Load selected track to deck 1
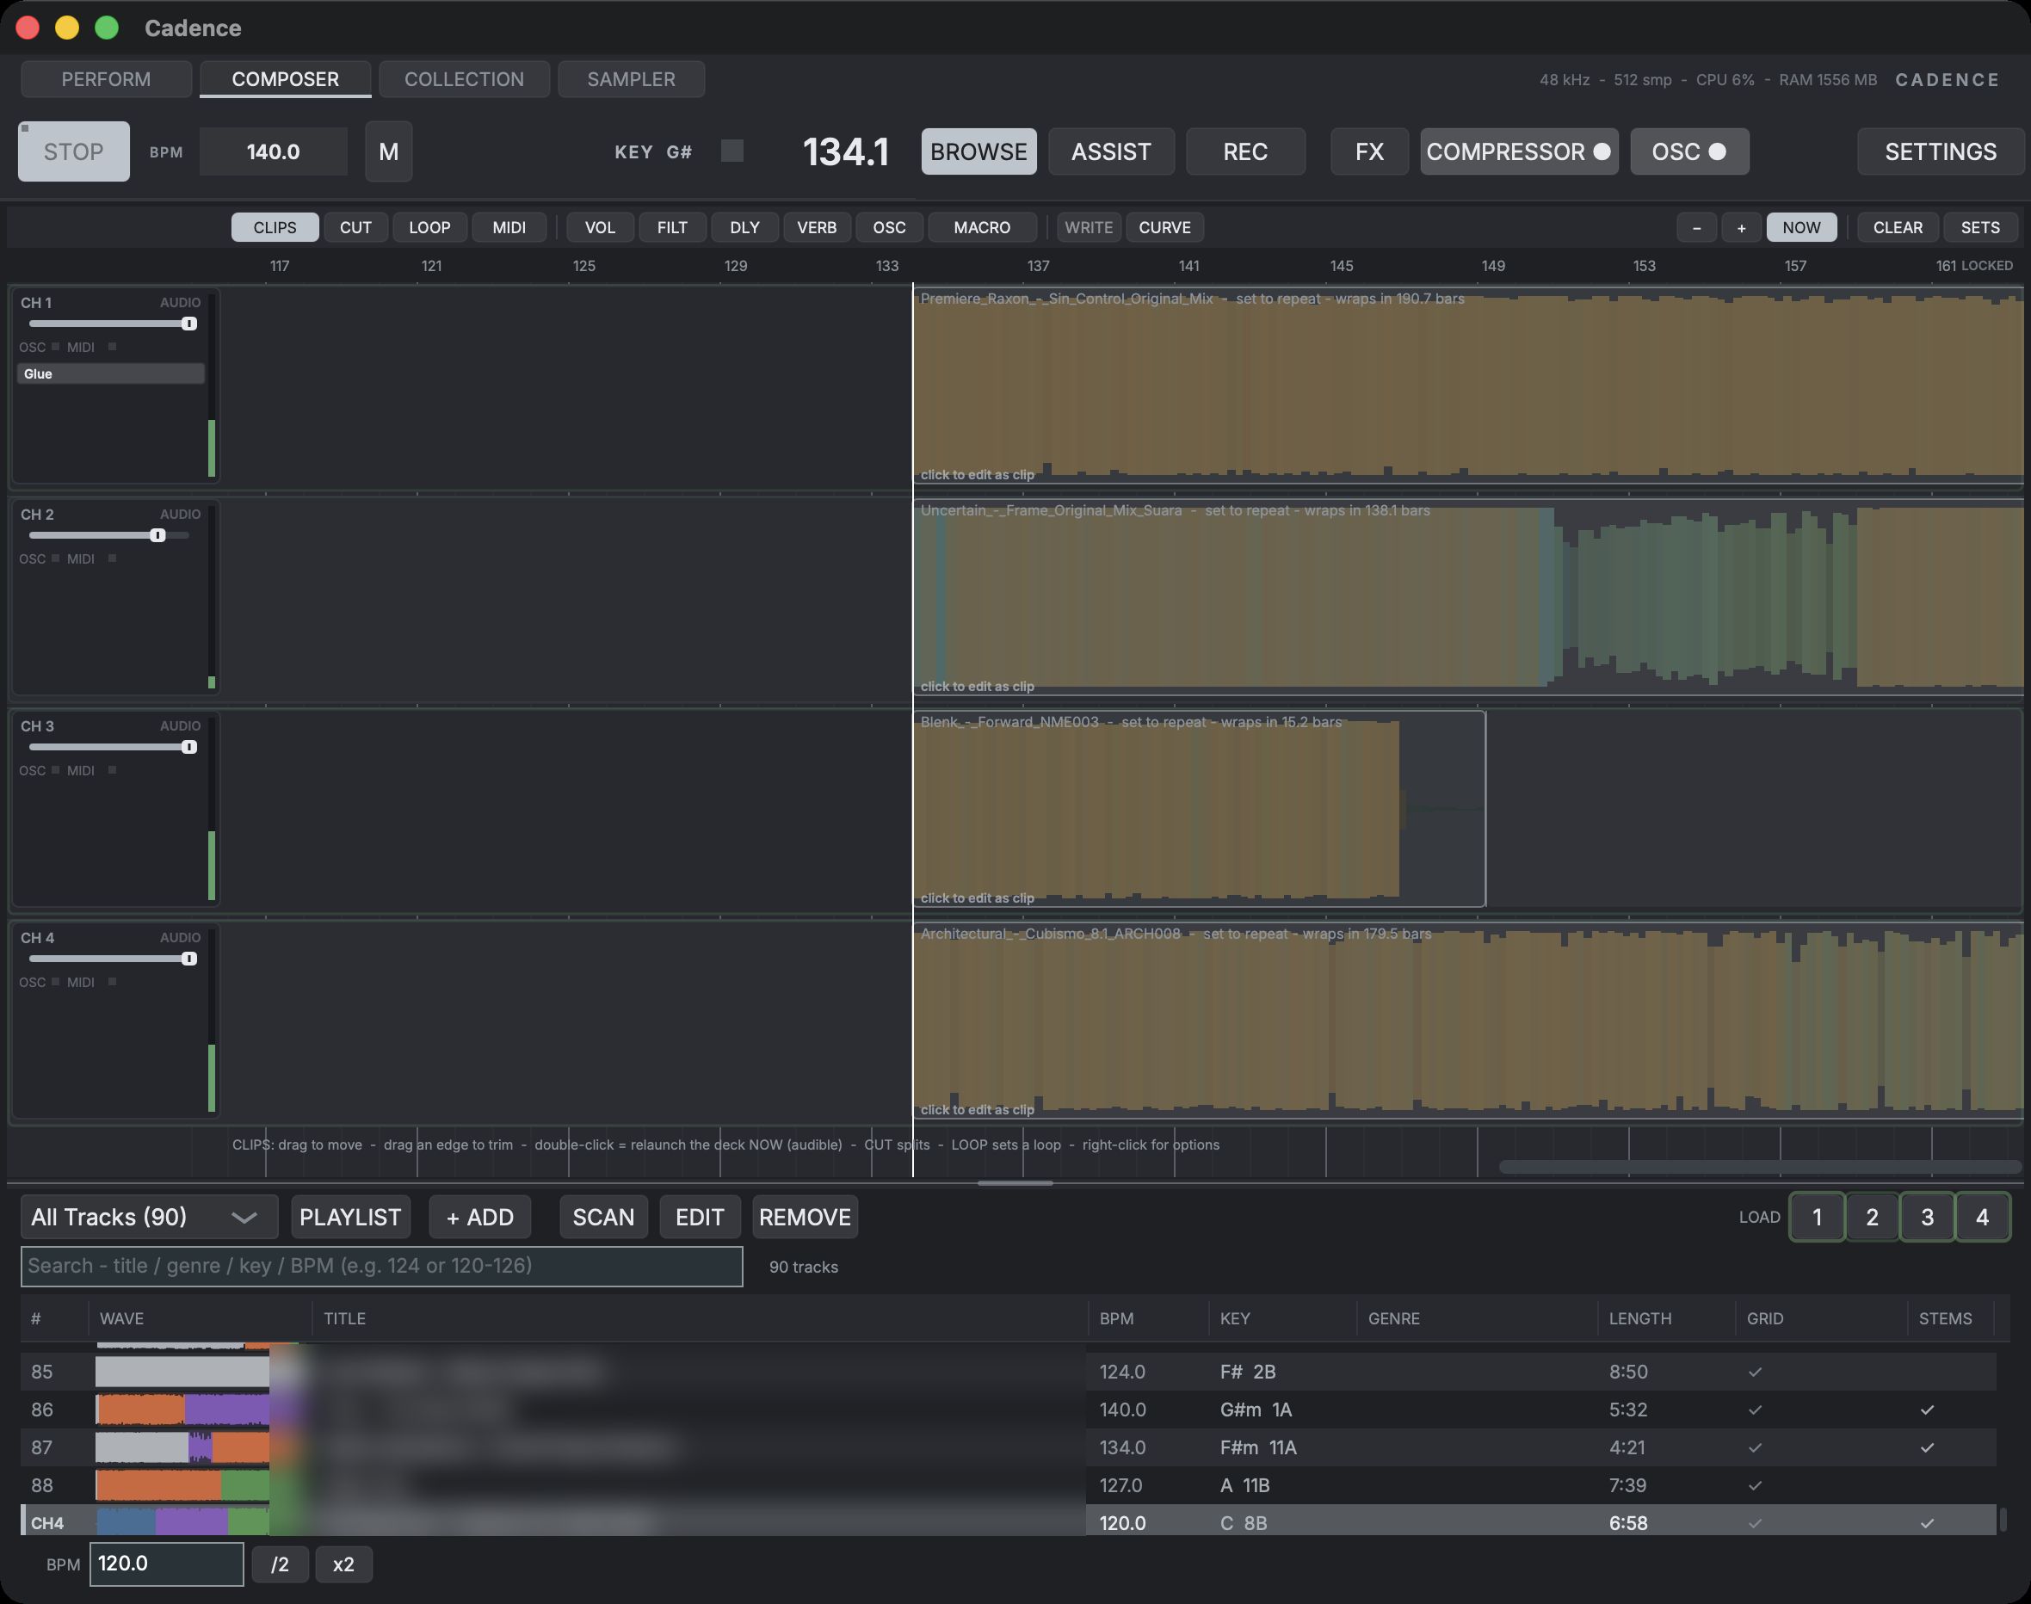Screen dimensions: 2031x1604 click(1817, 1217)
